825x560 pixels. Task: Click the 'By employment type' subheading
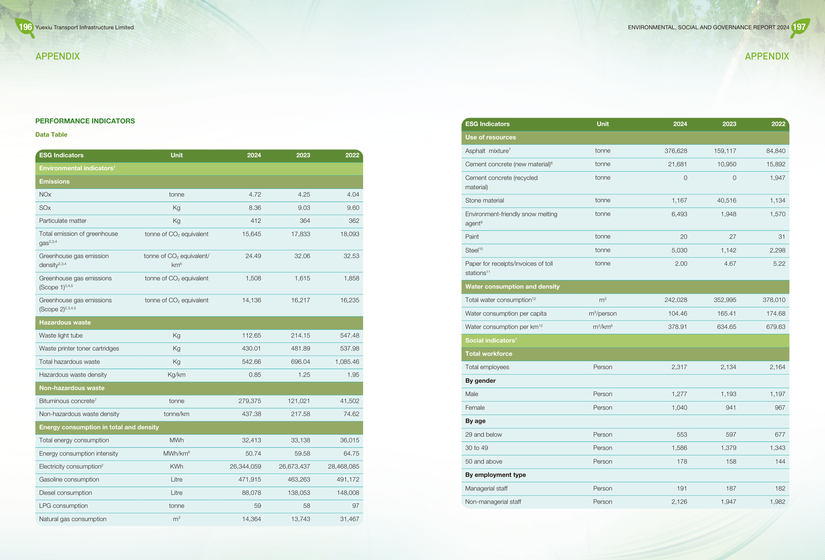495,475
